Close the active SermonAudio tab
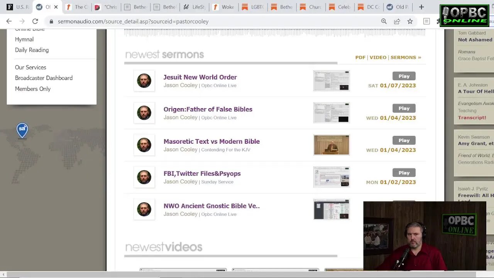The height and width of the screenshot is (278, 494). pyautogui.click(x=56, y=7)
